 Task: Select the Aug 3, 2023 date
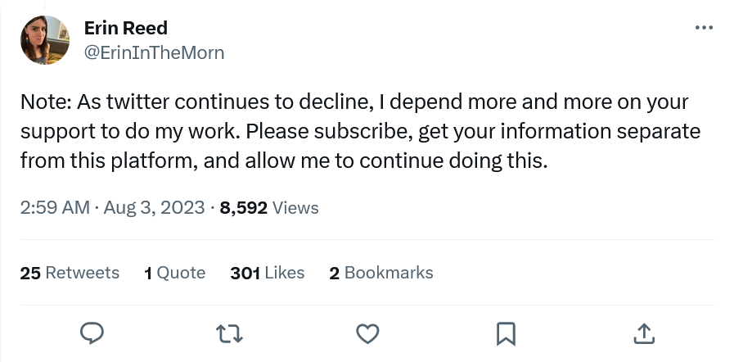point(153,208)
